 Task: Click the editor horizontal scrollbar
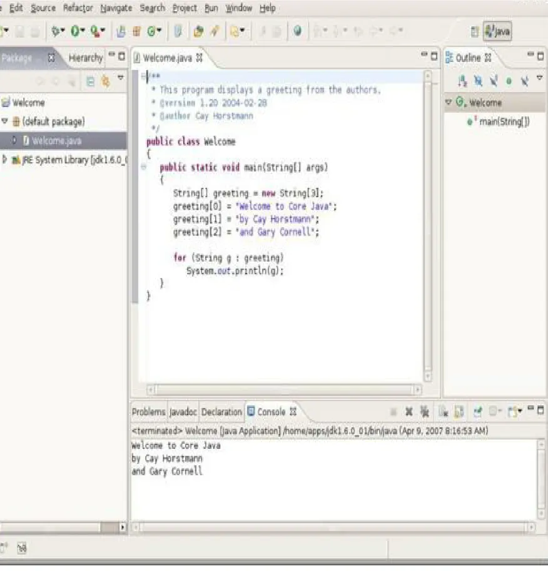(283, 389)
